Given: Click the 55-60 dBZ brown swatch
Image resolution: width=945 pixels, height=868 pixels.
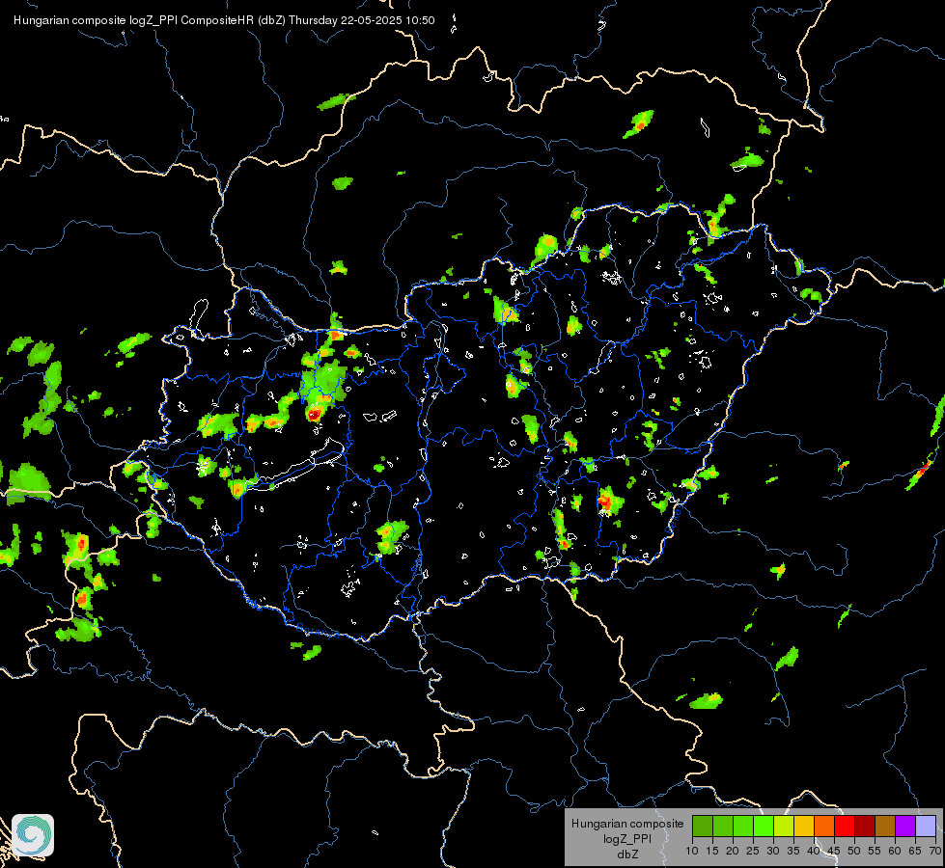Looking at the screenshot, I should 885,826.
